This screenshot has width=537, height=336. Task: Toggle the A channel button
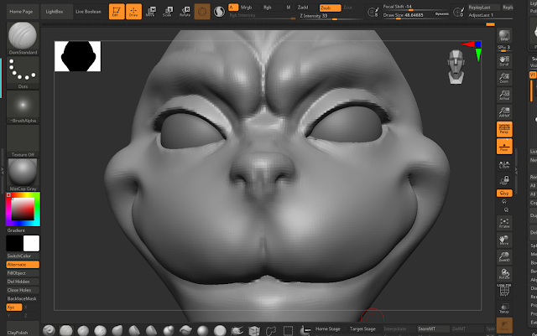[x=233, y=8]
